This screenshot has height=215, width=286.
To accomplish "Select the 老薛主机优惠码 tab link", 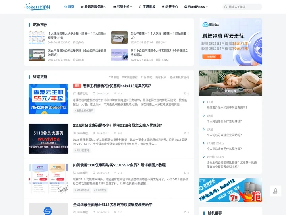I will click(x=179, y=77).
